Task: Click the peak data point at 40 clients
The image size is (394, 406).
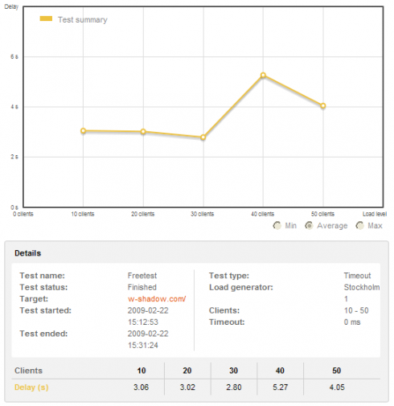Action: (263, 76)
